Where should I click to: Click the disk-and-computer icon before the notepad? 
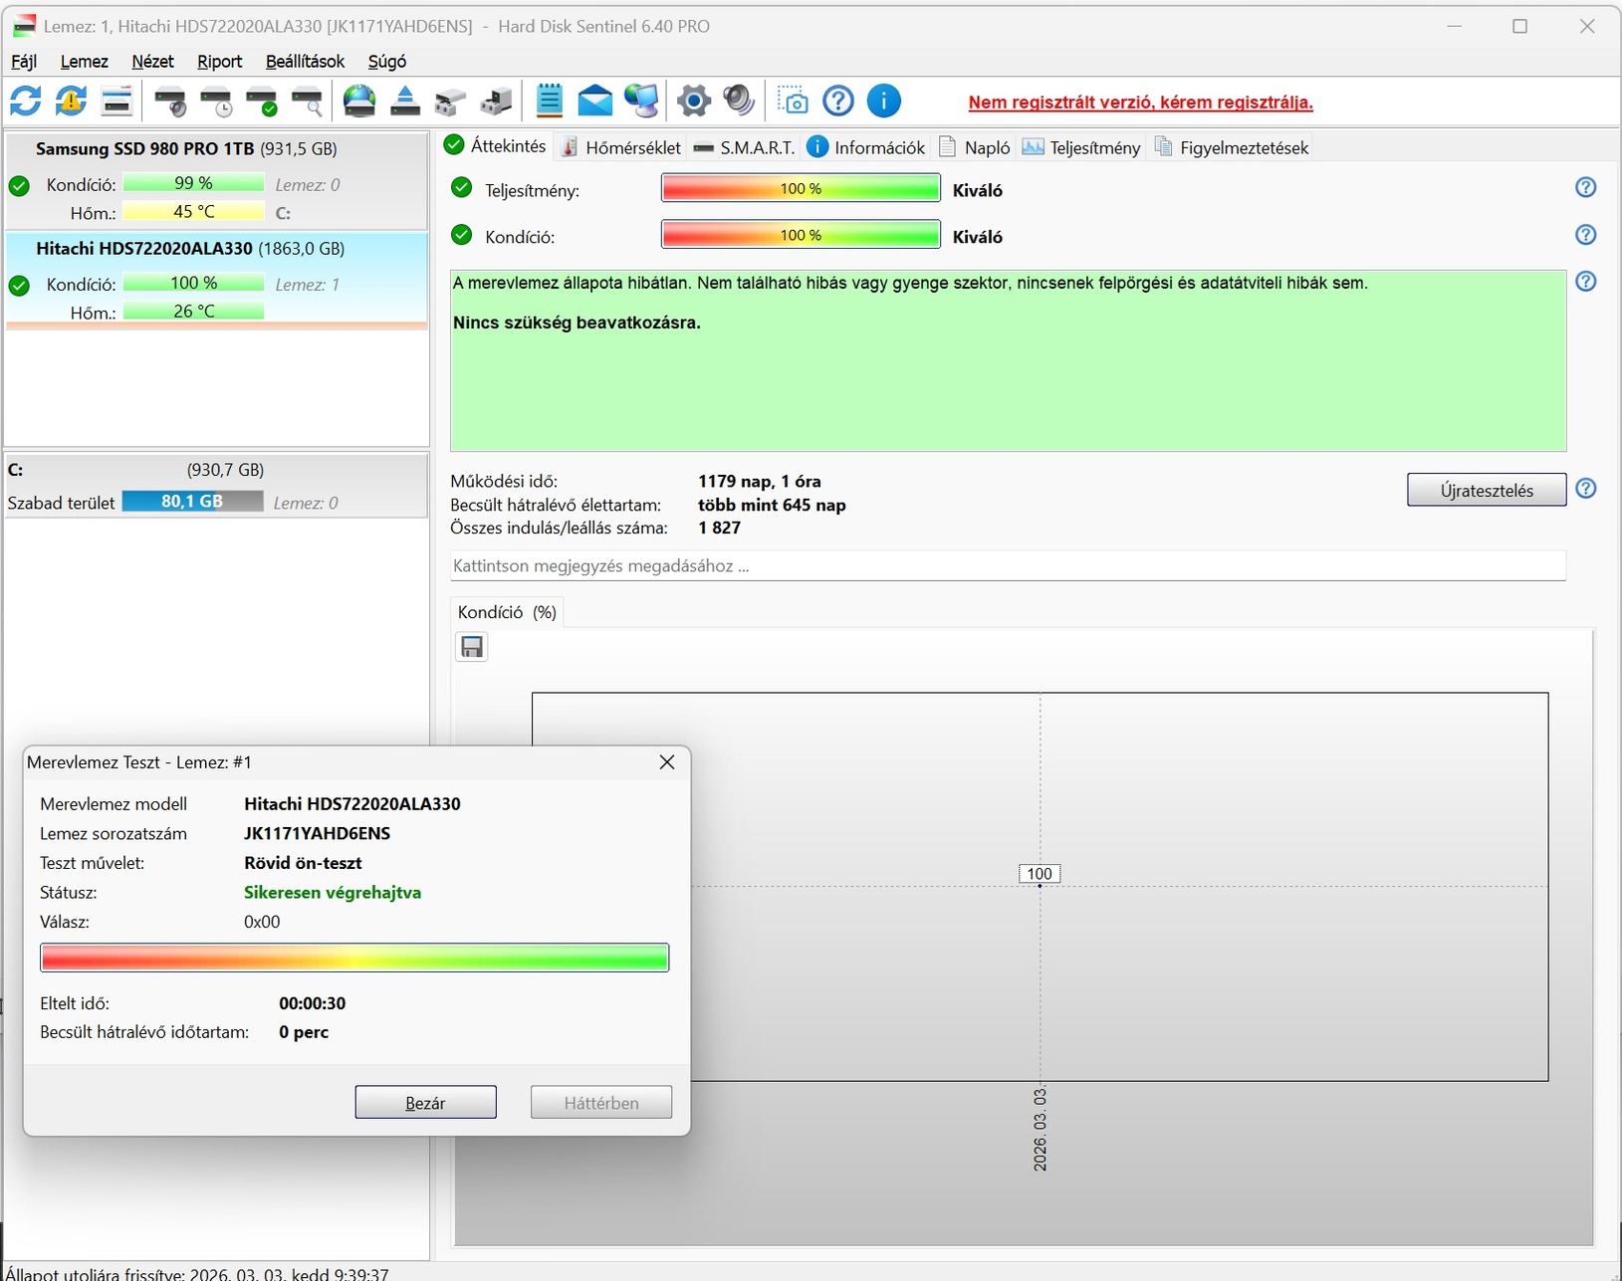pos(496,101)
